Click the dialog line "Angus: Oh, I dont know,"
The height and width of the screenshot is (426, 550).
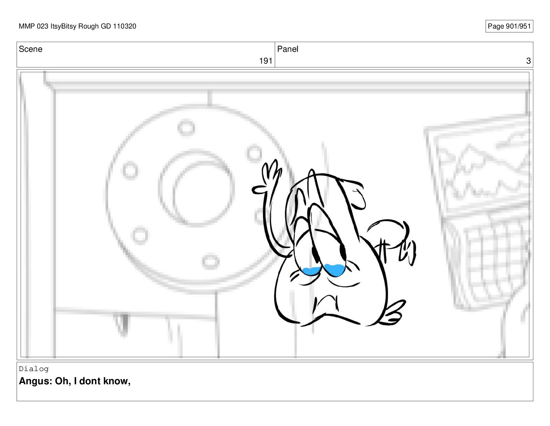click(x=75, y=381)
